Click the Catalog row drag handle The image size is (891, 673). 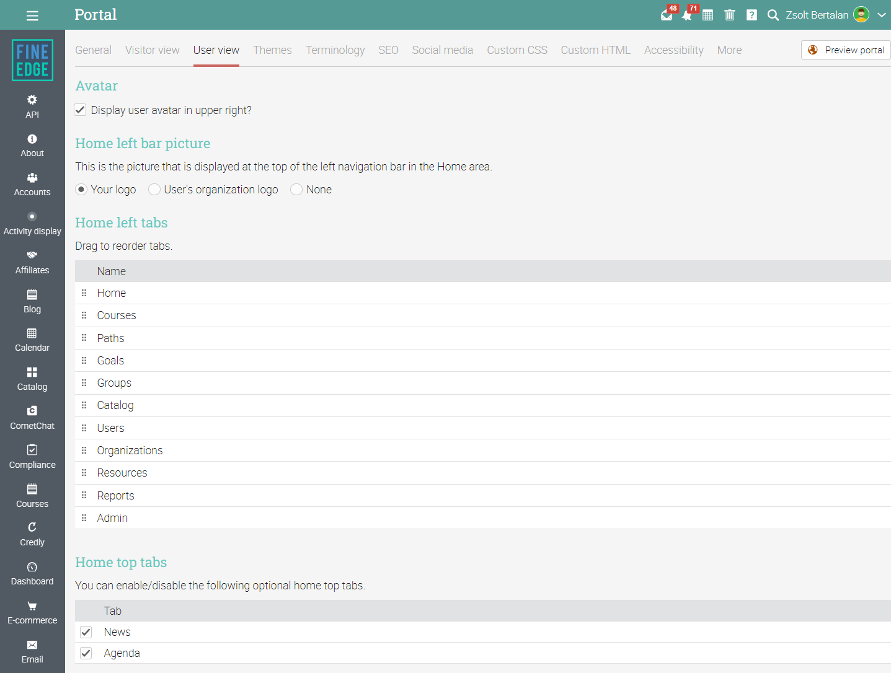pos(84,405)
